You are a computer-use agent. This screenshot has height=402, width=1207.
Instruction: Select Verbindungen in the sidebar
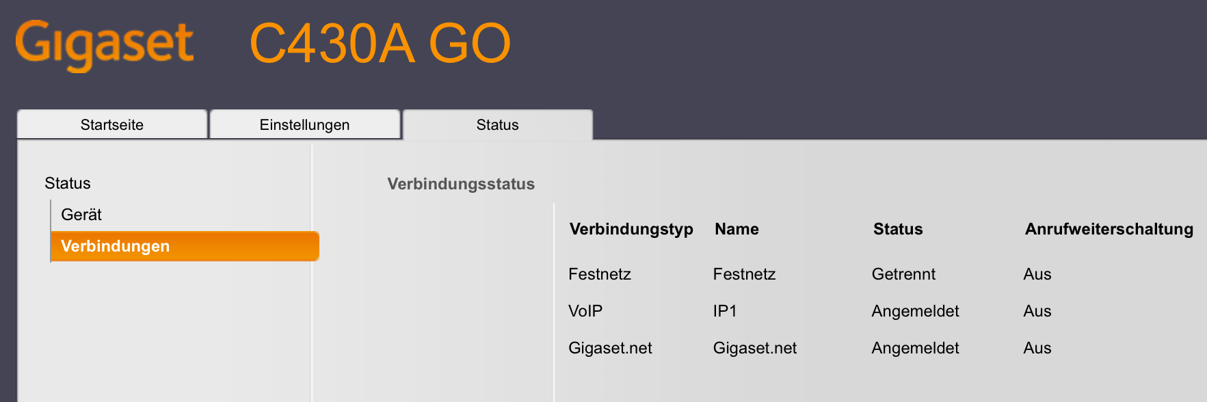pyautogui.click(x=185, y=246)
